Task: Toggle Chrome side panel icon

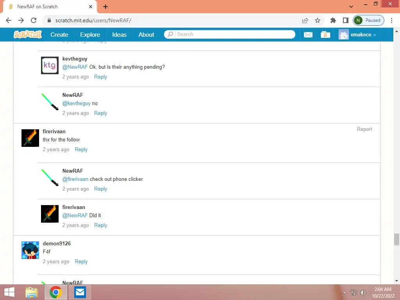Action: [345, 20]
